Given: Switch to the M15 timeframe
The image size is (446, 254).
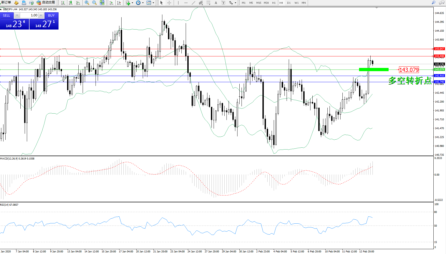Looking at the screenshot, I should tap(258, 3).
